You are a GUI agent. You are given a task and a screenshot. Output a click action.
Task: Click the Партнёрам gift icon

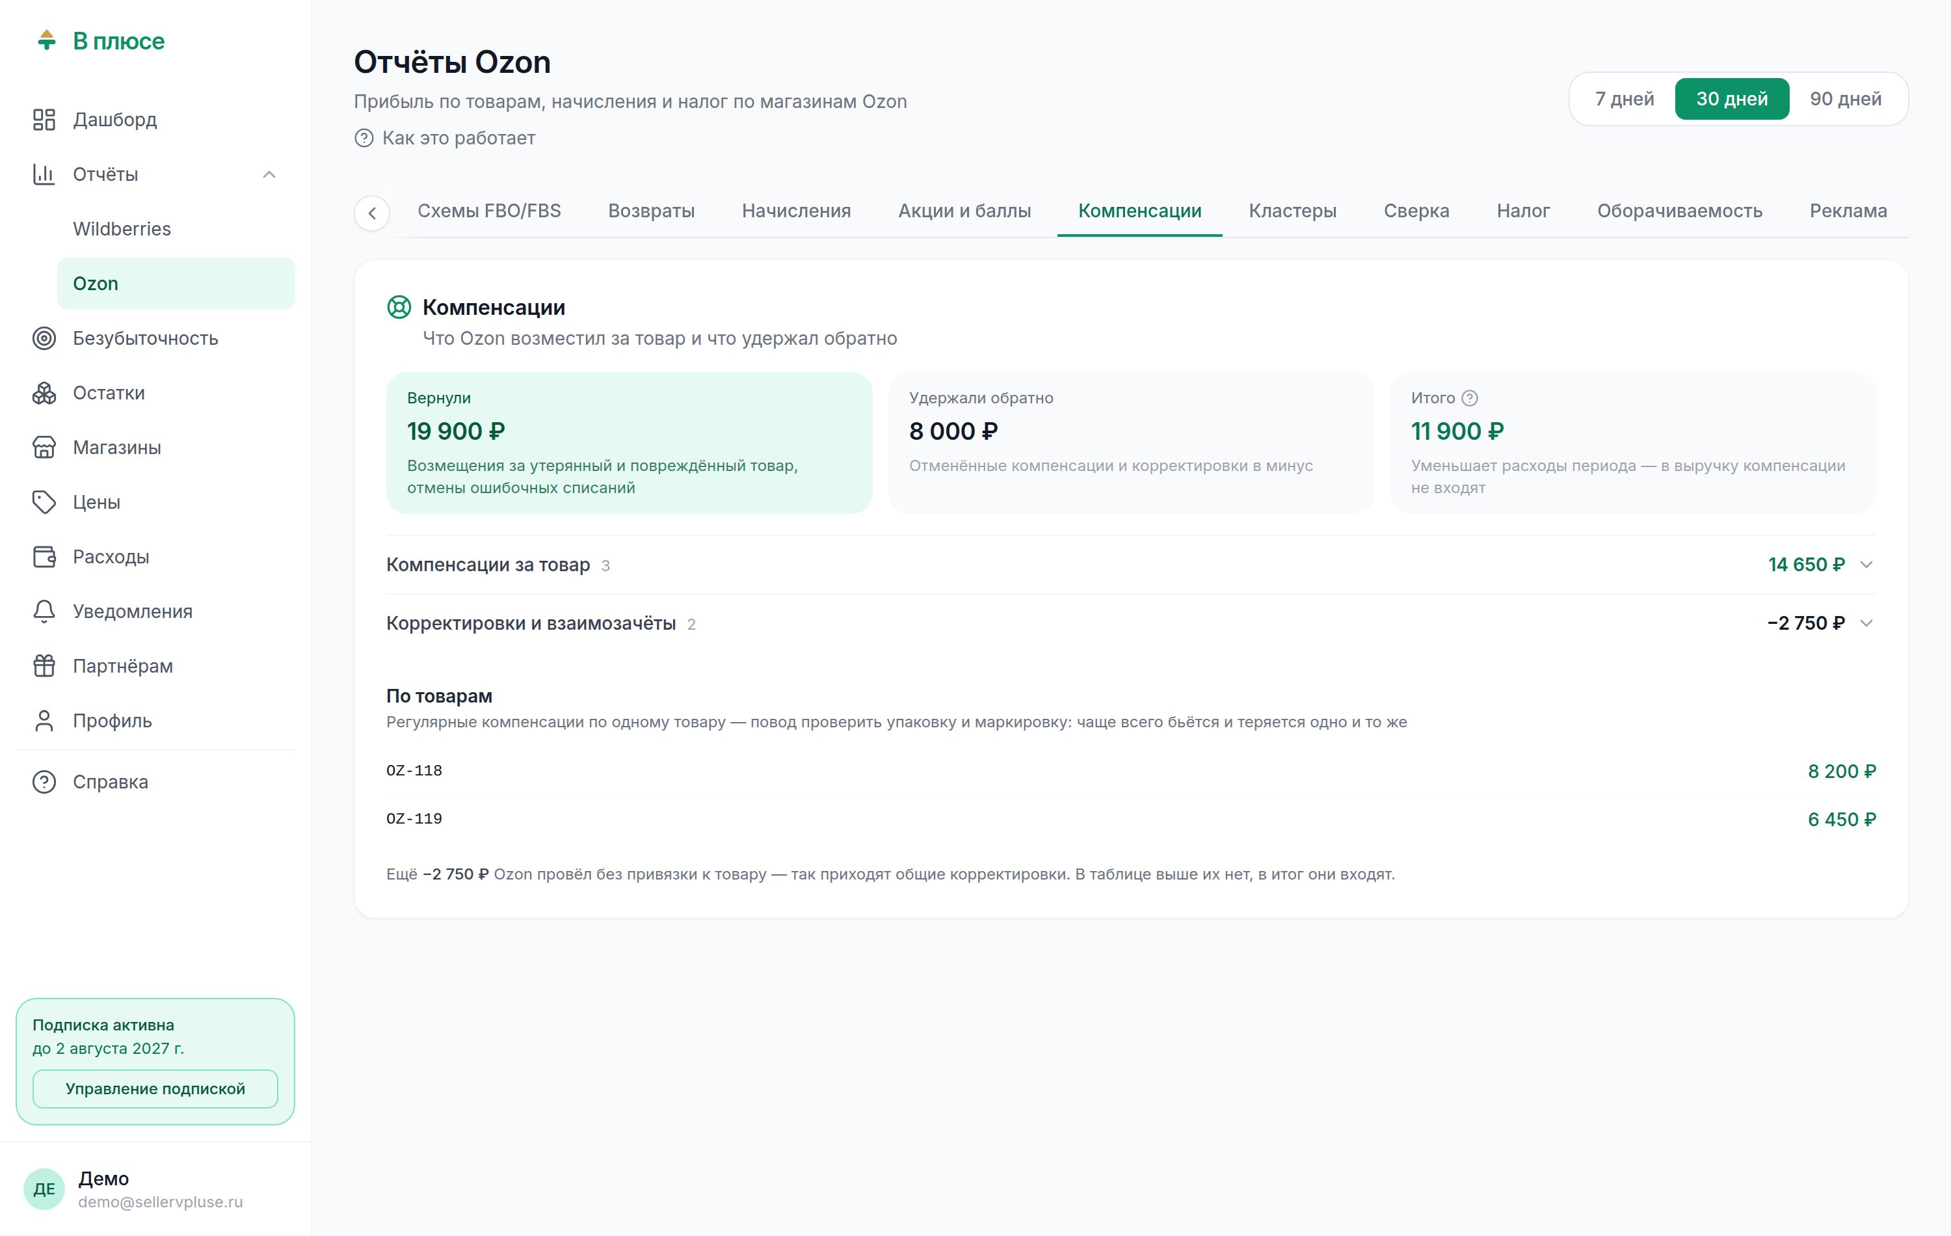(x=44, y=666)
